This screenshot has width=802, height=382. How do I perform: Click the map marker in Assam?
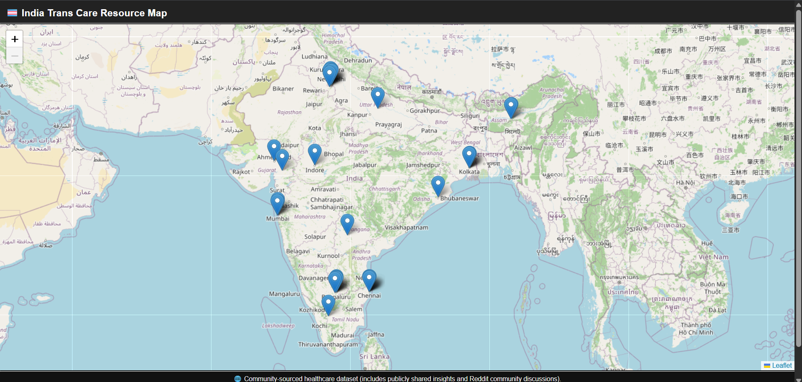(511, 107)
